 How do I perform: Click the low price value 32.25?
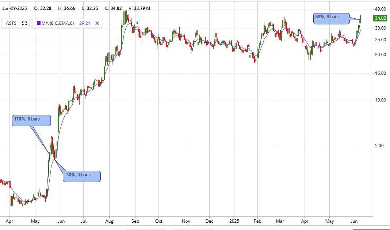click(x=92, y=8)
